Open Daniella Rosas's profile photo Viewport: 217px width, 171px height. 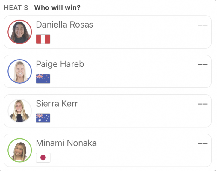pos(20,32)
